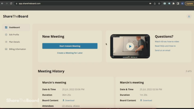Open Edit Profile gear icon
Viewport: 194px width, 109px height.
point(6,35)
